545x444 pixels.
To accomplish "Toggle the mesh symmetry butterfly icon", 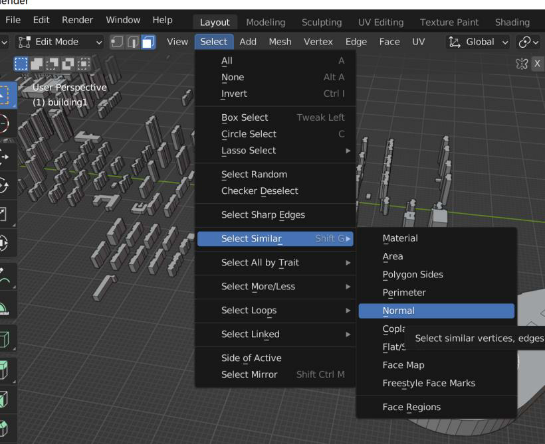I will tap(522, 64).
